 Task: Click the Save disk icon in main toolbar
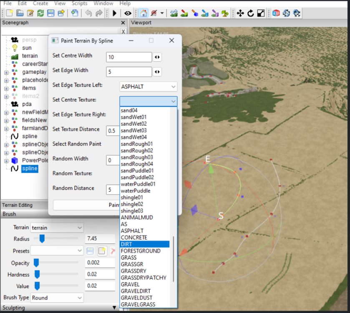pyautogui.click(x=50, y=13)
